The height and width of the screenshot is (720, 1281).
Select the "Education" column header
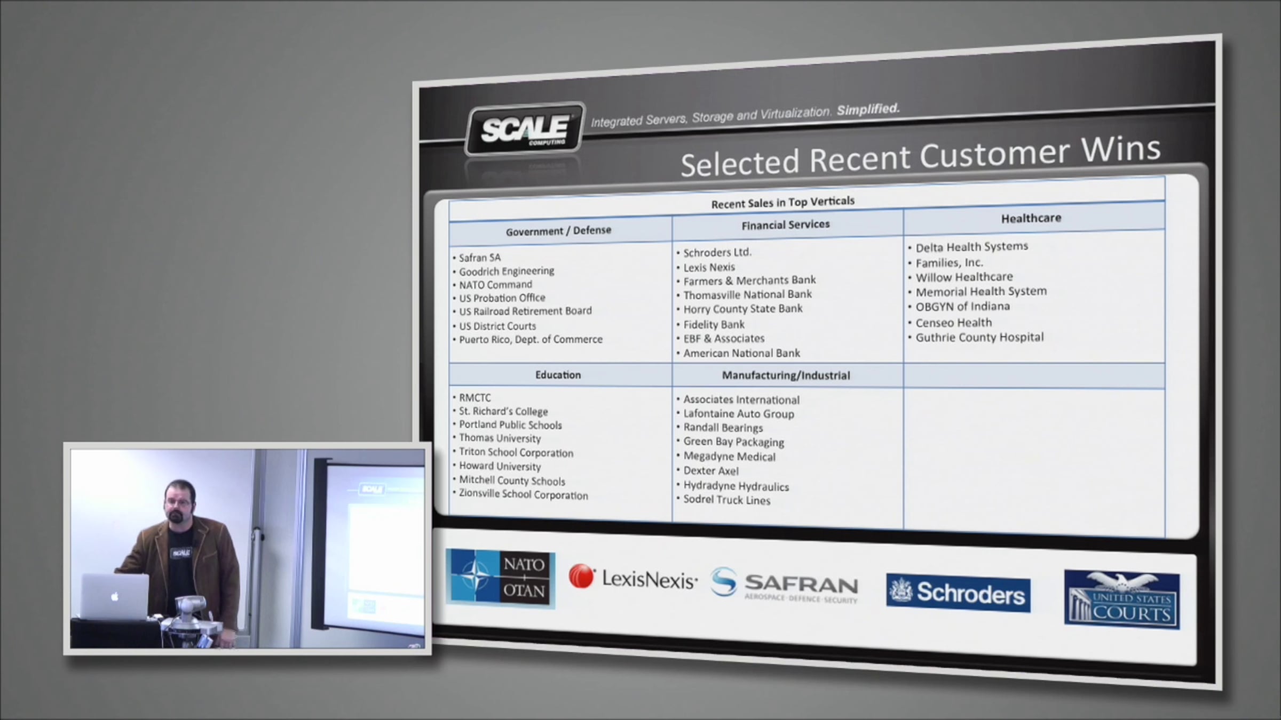point(558,375)
